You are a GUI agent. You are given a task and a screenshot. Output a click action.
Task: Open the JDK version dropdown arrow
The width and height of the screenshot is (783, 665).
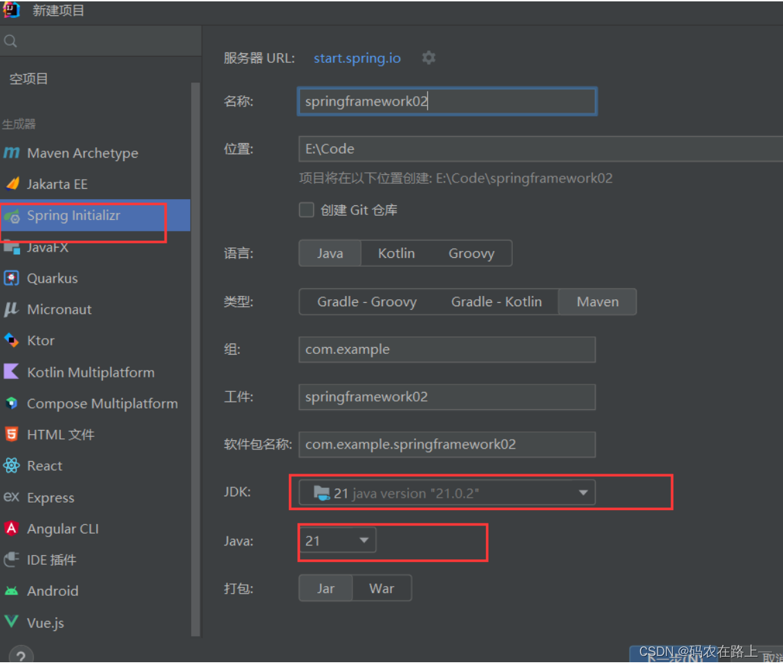[583, 493]
